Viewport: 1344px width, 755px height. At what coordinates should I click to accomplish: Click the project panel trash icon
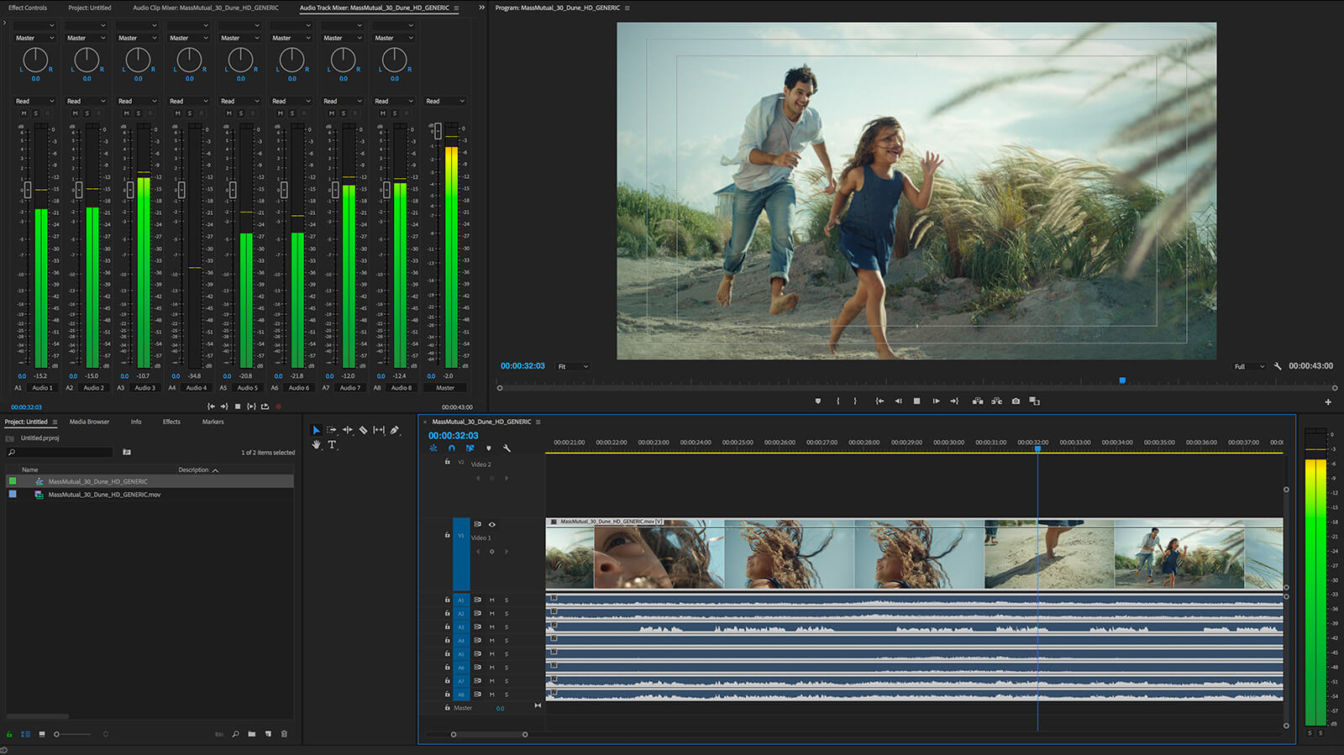point(284,734)
